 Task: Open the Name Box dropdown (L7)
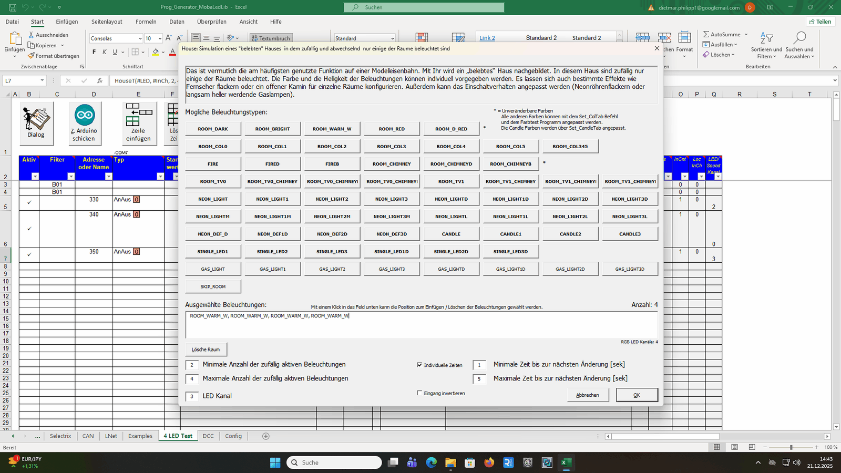point(42,80)
